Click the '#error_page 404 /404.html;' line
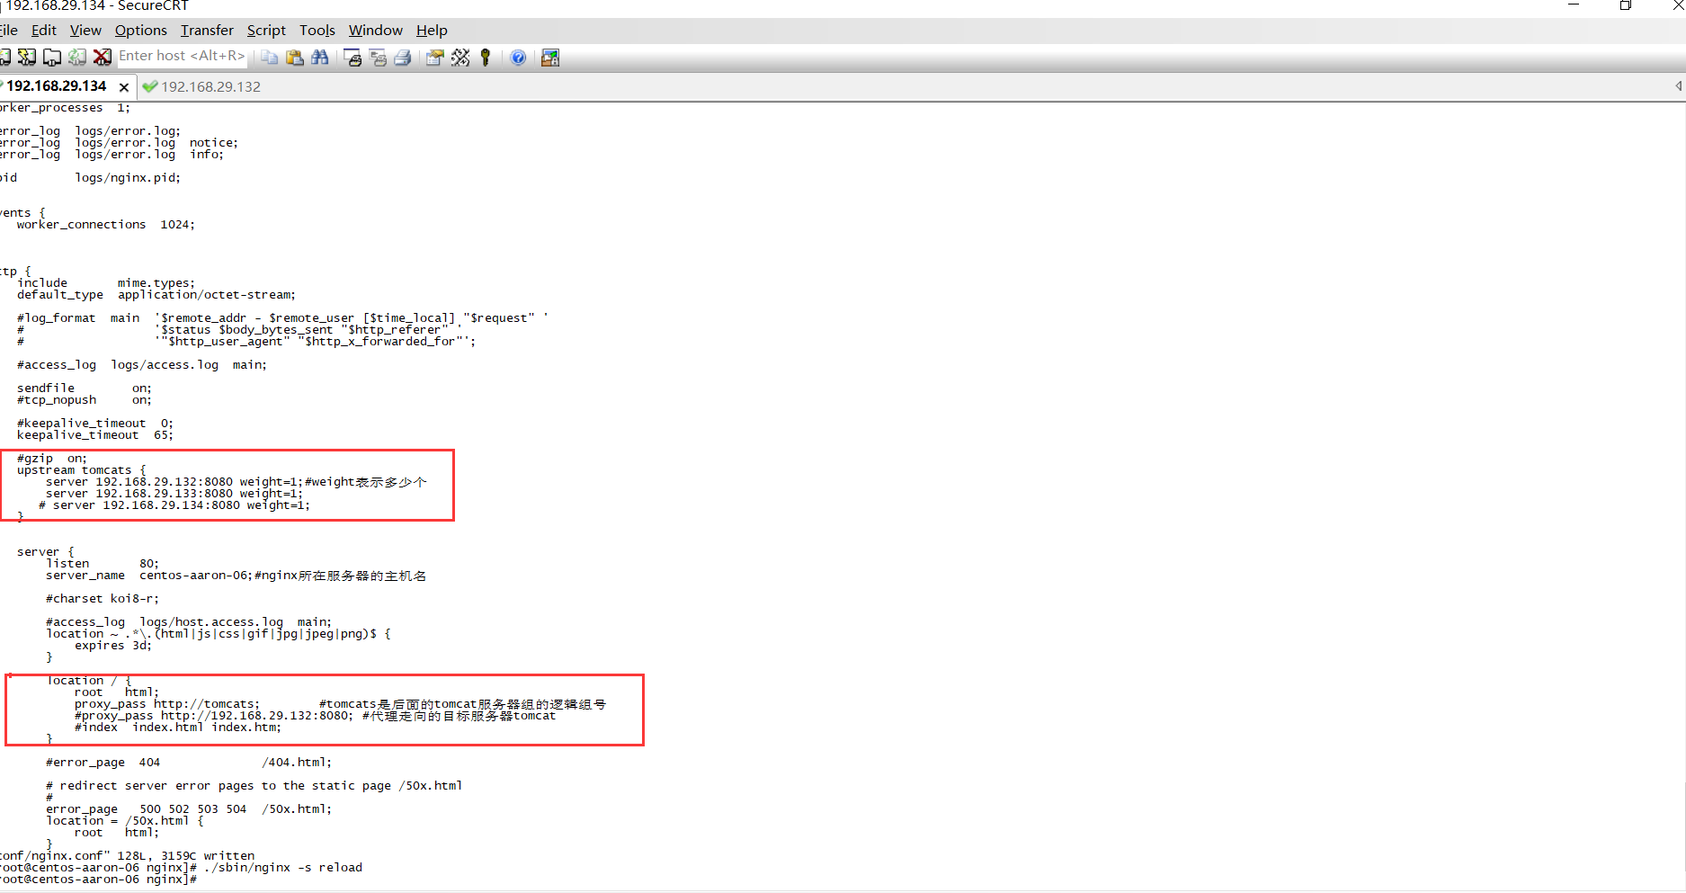This screenshot has width=1686, height=893. 189,763
